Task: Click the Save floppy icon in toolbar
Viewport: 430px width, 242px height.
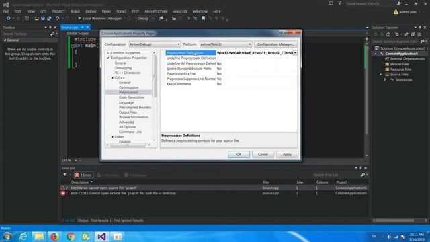Action: pos(43,18)
